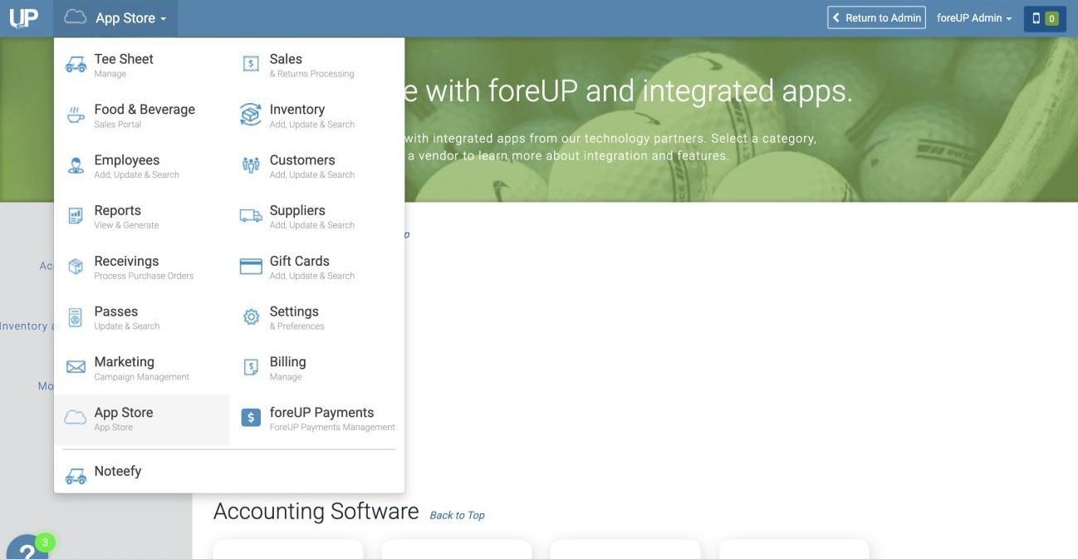The width and height of the screenshot is (1078, 559).
Task: Click the Return to Admin button
Action: (x=876, y=18)
